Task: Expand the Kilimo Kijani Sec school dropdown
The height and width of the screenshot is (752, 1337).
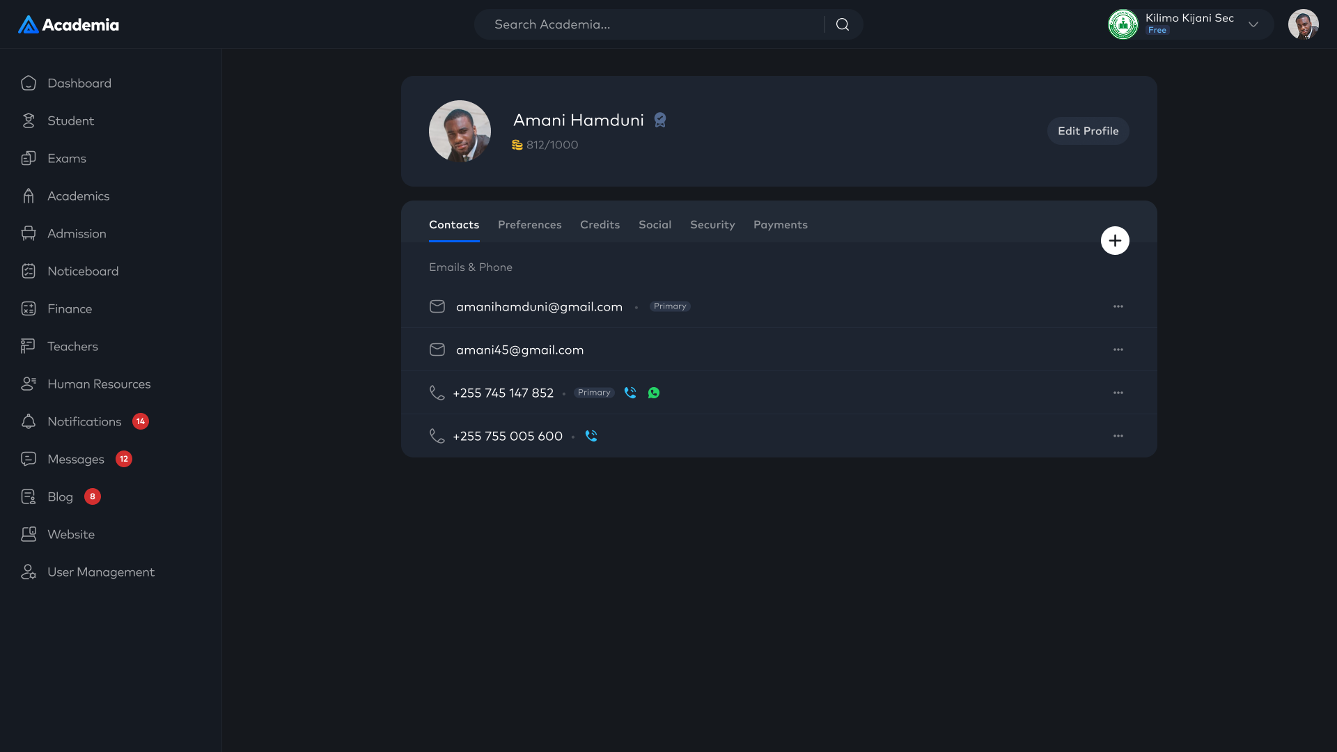Action: click(1253, 24)
